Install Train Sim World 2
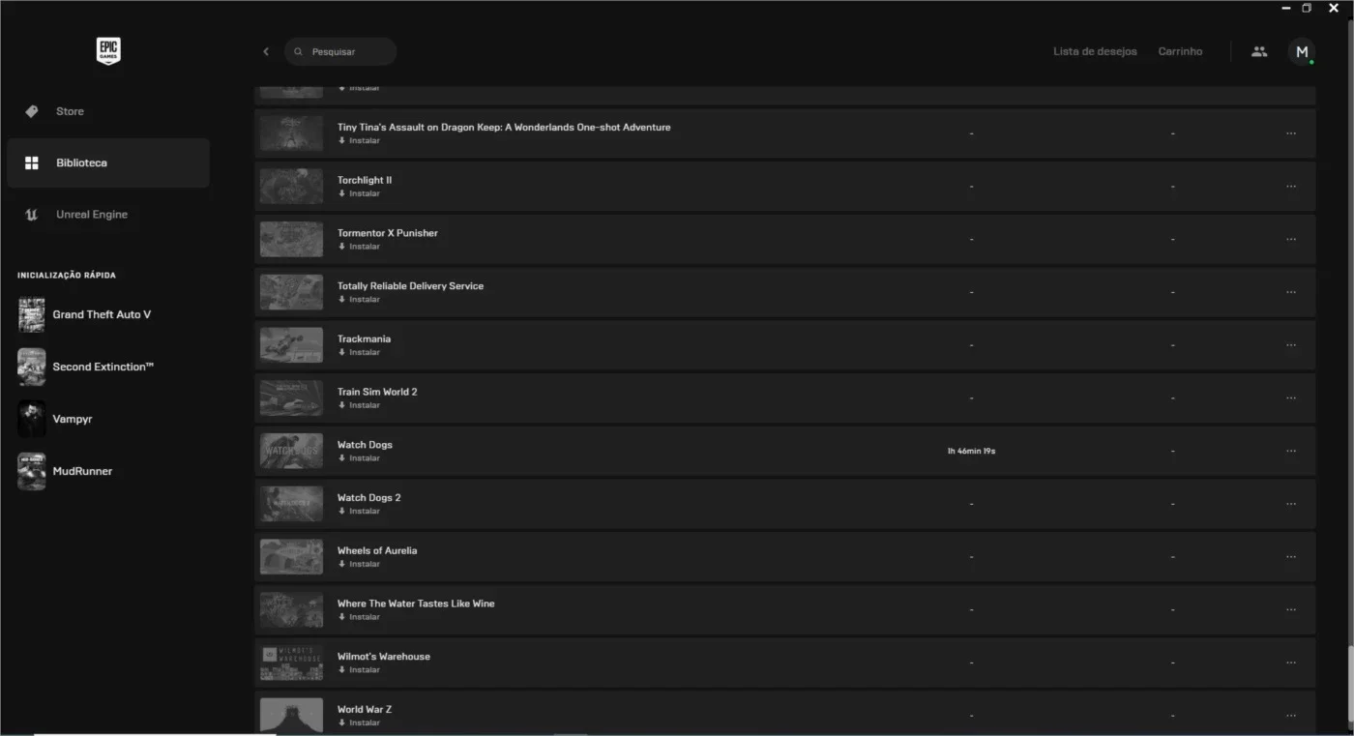Screen dimensions: 1354x736 tap(359, 405)
